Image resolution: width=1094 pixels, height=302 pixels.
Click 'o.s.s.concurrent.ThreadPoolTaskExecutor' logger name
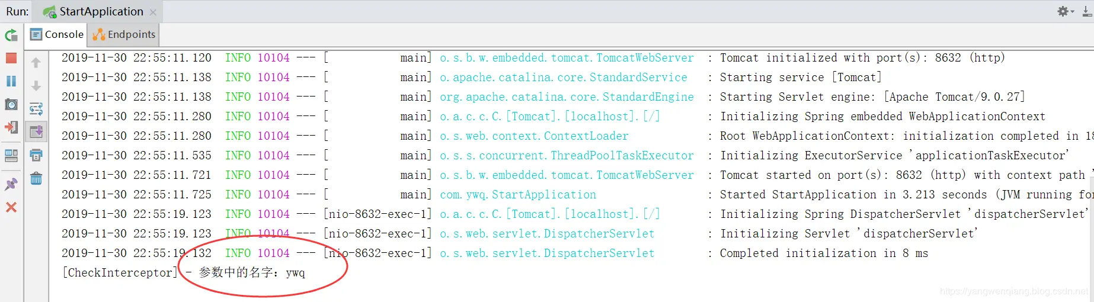pos(567,155)
